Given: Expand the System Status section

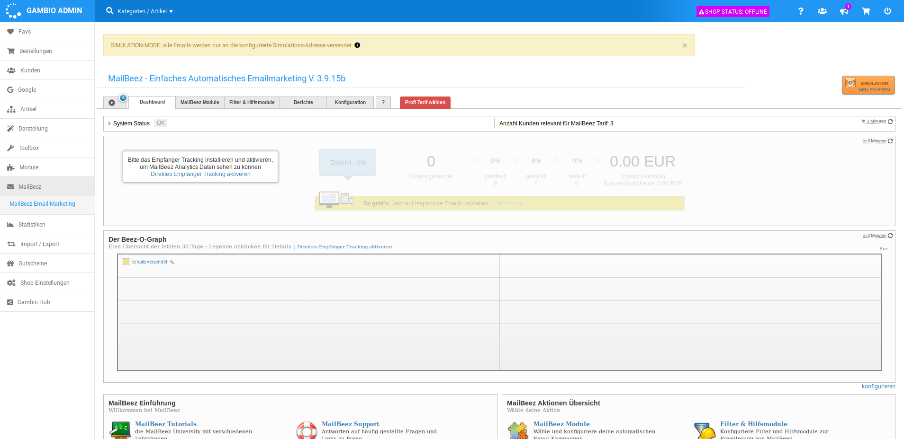Looking at the screenshot, I should [x=110, y=123].
